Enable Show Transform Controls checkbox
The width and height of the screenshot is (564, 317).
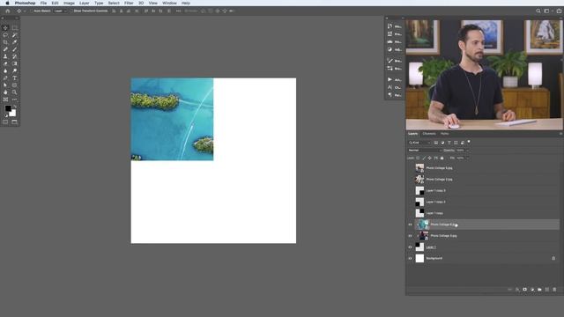tap(71, 11)
